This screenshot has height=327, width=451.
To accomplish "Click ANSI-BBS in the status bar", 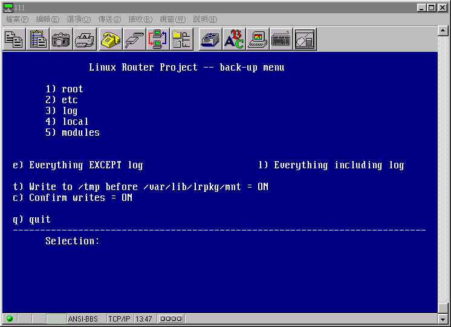I will click(83, 319).
